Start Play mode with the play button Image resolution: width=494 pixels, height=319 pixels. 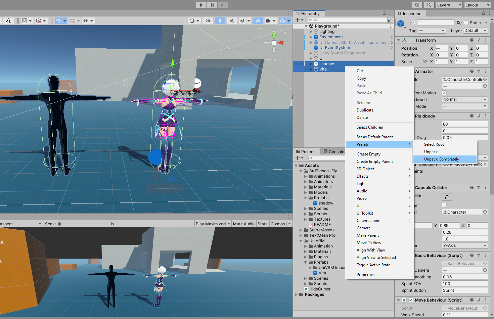201,5
